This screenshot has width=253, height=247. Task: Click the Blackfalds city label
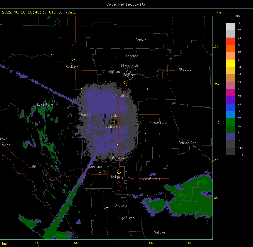pos(129,65)
